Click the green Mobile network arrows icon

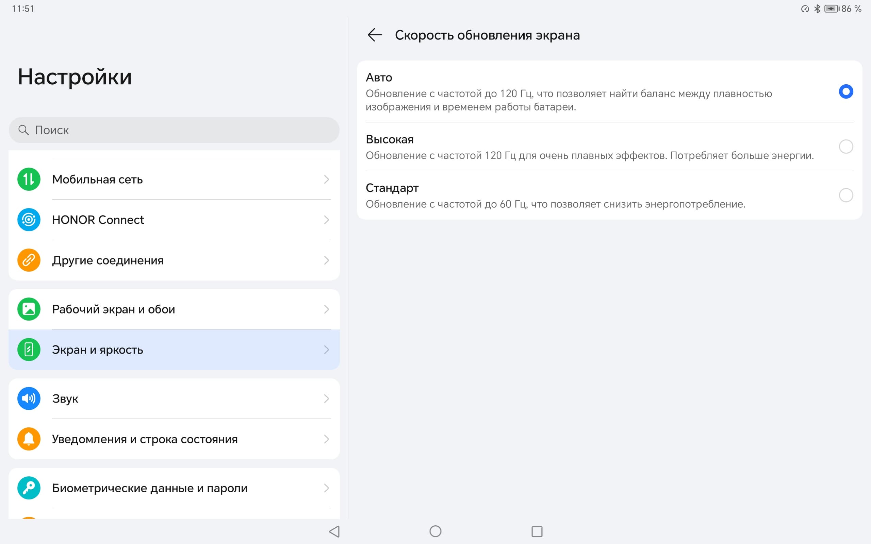pyautogui.click(x=29, y=179)
